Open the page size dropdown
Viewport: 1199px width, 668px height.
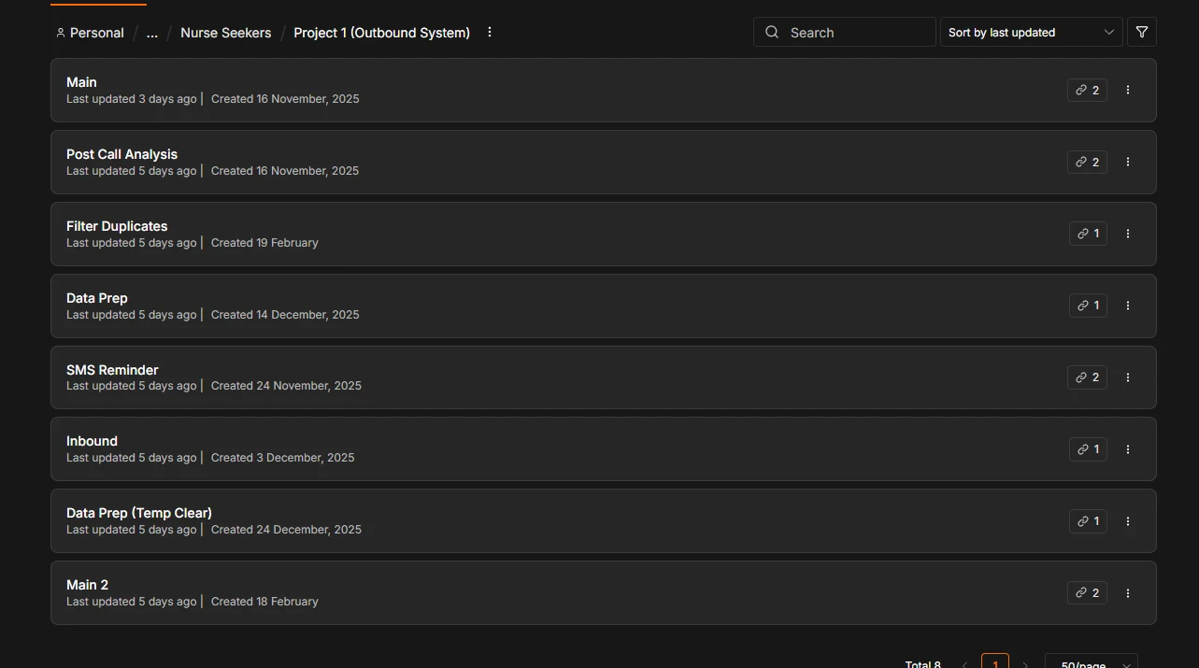point(1091,663)
